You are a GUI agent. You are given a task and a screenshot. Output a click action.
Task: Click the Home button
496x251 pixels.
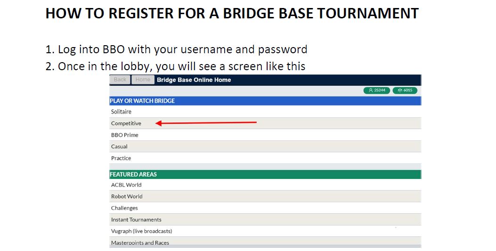click(143, 80)
